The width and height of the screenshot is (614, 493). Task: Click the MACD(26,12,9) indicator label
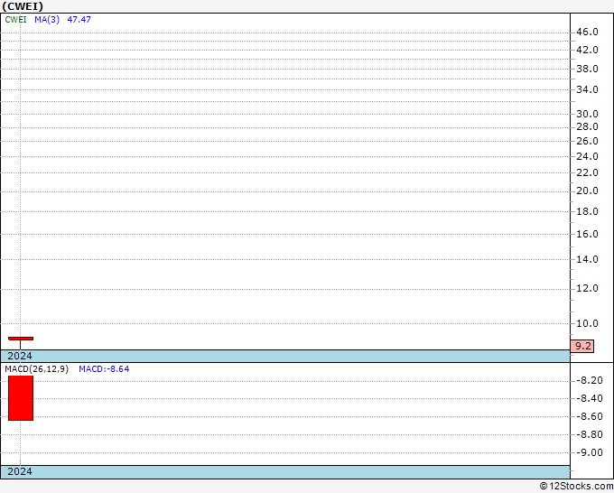click(x=37, y=369)
